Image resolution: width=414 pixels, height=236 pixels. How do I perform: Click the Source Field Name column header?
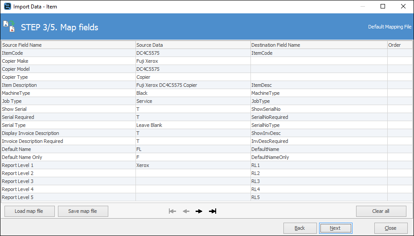(x=68, y=45)
